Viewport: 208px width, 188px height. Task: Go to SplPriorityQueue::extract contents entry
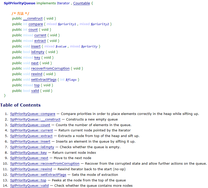(31, 136)
